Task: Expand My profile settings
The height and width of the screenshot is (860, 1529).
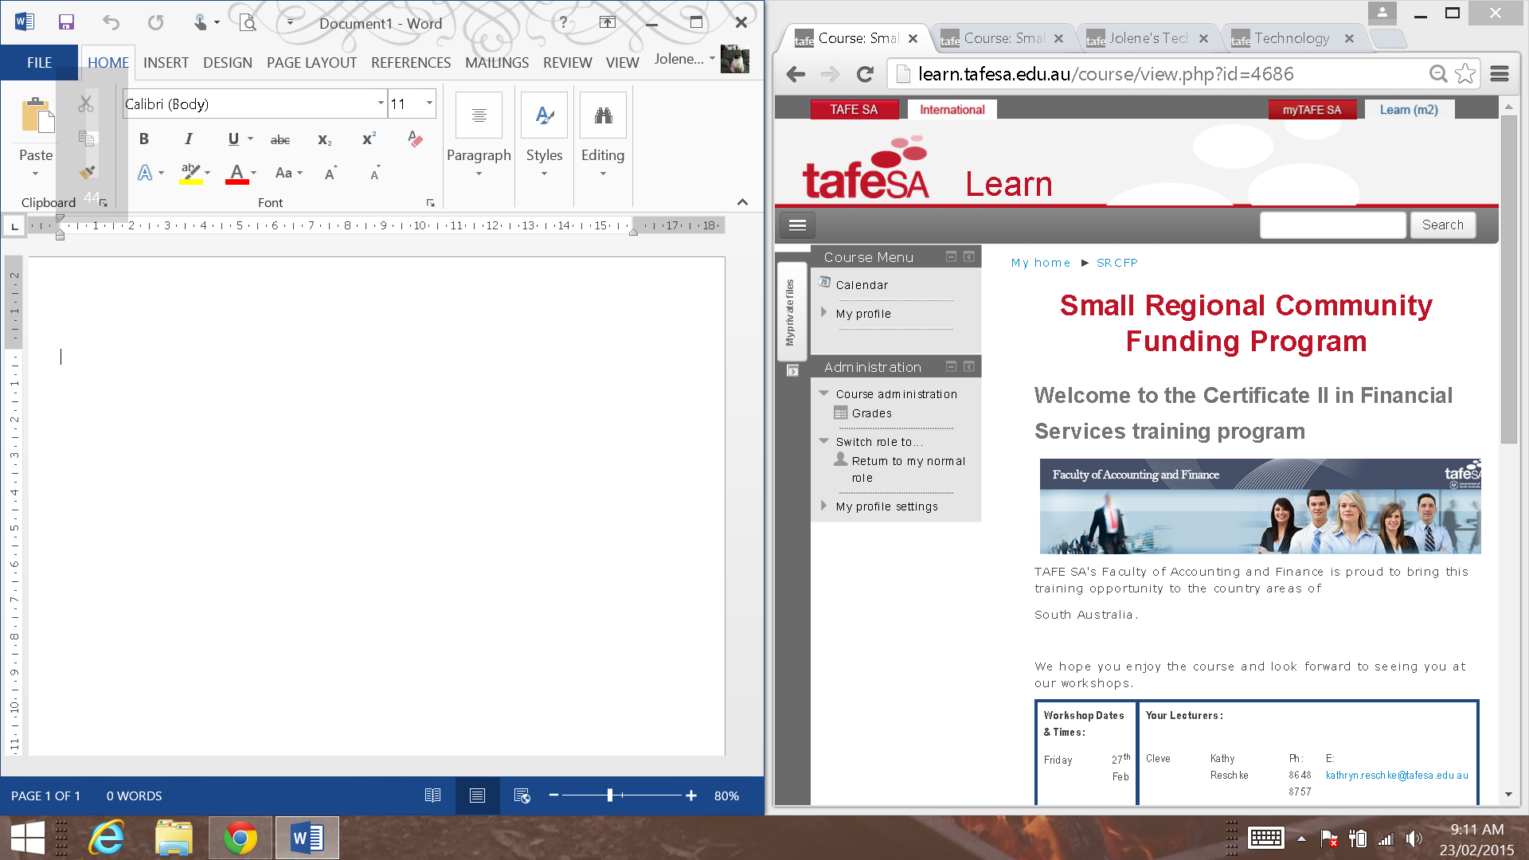Action: [823, 506]
